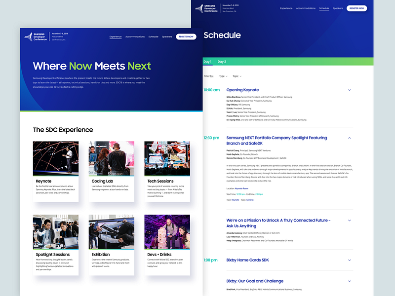395x296 pixels.
Task: Open the Spotlight Sessions card image
Action: tap(56, 232)
